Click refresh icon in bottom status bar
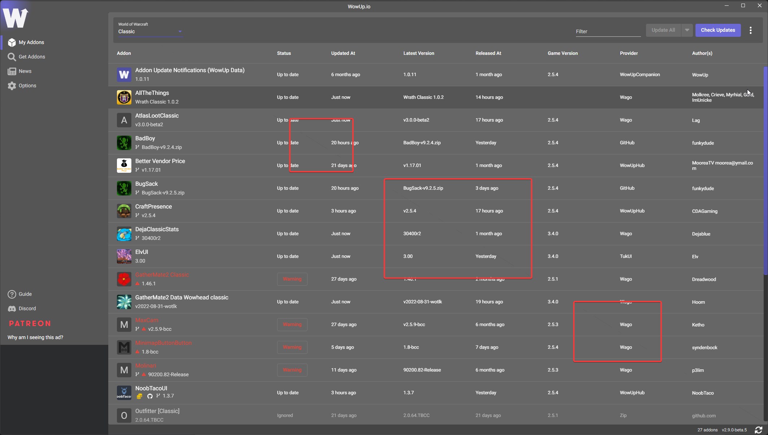The width and height of the screenshot is (768, 435). (x=758, y=430)
